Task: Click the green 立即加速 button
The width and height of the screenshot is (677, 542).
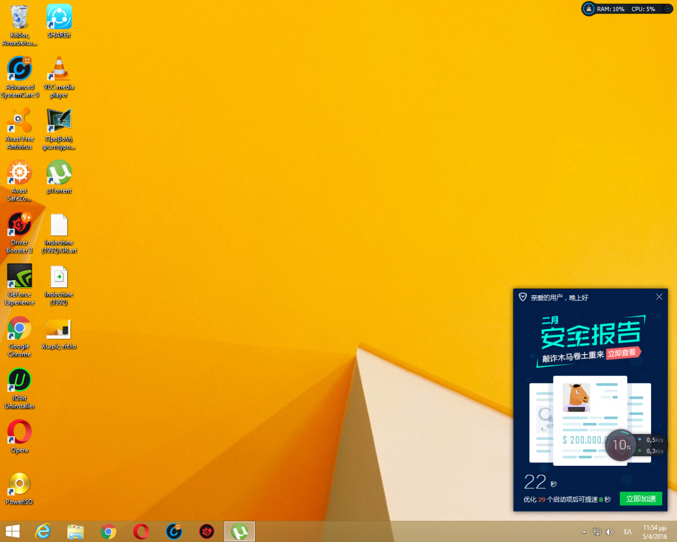Action: (x=641, y=499)
